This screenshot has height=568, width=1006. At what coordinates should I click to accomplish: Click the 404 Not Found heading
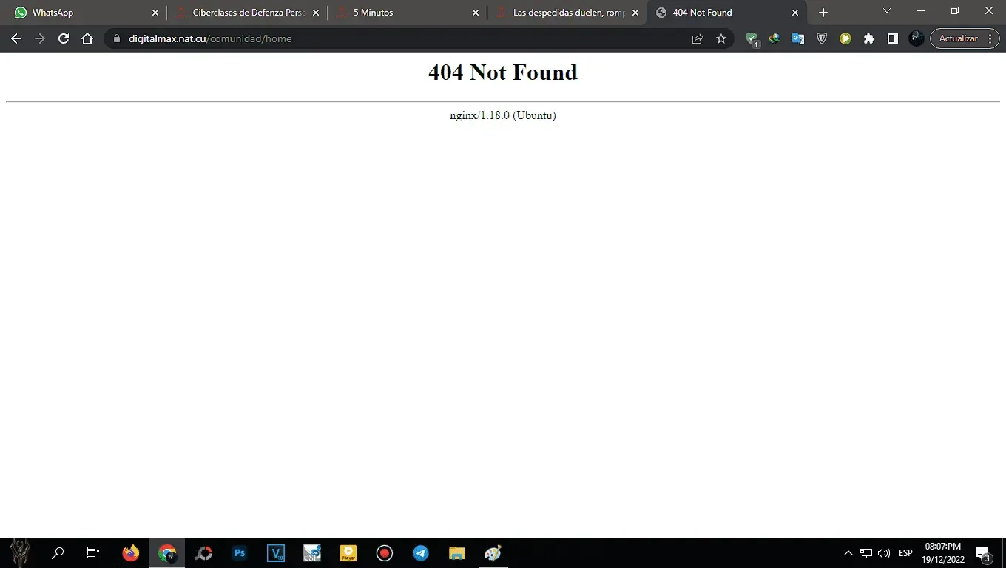point(503,72)
